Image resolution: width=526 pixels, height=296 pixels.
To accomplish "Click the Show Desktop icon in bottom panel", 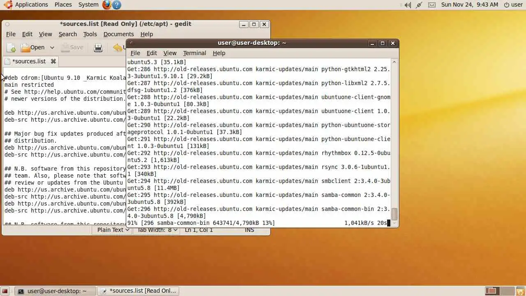I will click(x=5, y=291).
